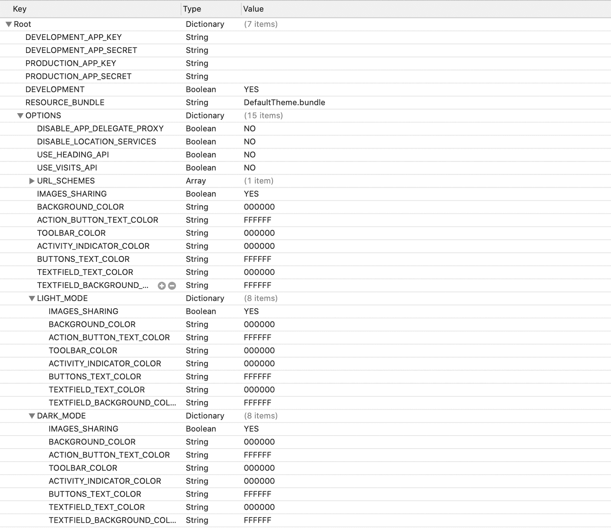Click the remove (−) icon on TEXTFIELD_BACKGROUND row
The image size is (611, 528).
tap(172, 286)
